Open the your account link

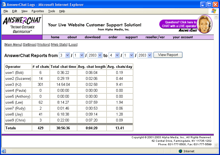(183, 37)
